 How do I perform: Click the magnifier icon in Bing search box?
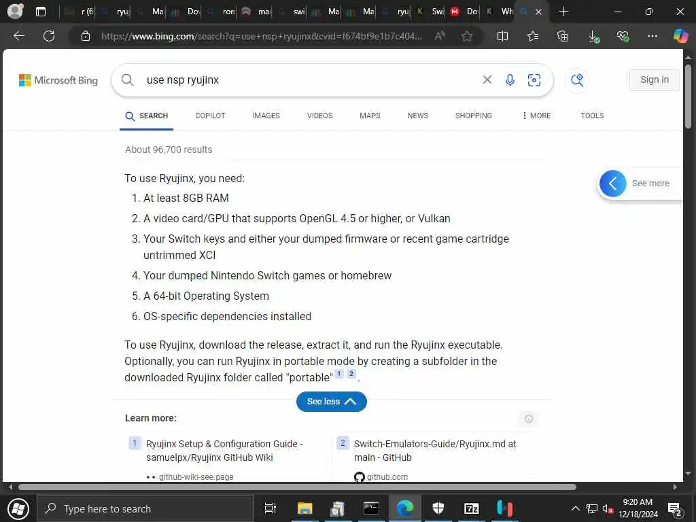[127, 80]
